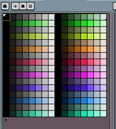Pick the vivid pure green swatch
This screenshot has width=116, height=129.
pyautogui.click(x=84, y=23)
